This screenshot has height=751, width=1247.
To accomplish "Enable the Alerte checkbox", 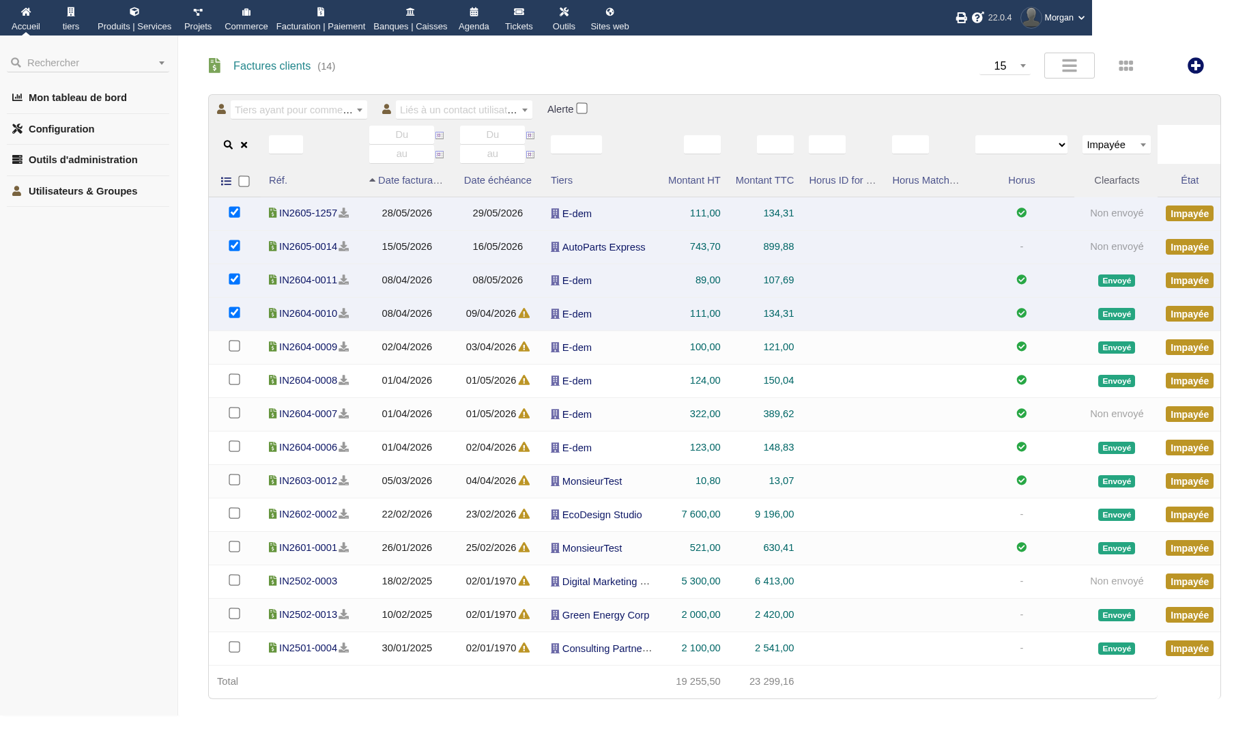I will (x=582, y=109).
